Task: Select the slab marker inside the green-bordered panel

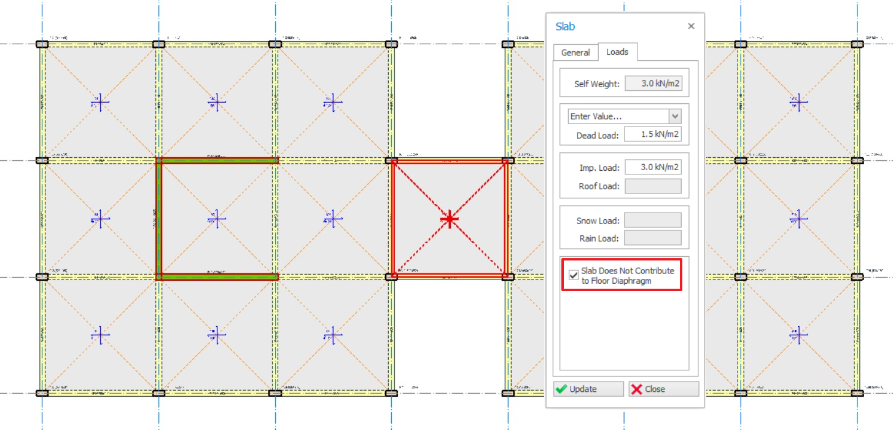Action: click(216, 219)
